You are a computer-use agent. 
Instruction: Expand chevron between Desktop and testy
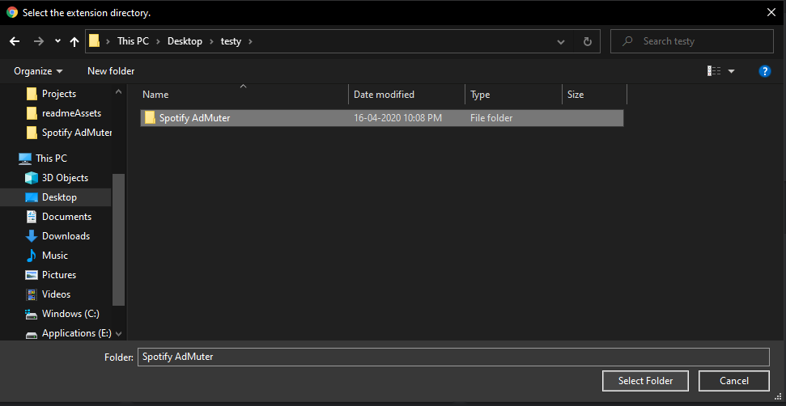point(211,41)
